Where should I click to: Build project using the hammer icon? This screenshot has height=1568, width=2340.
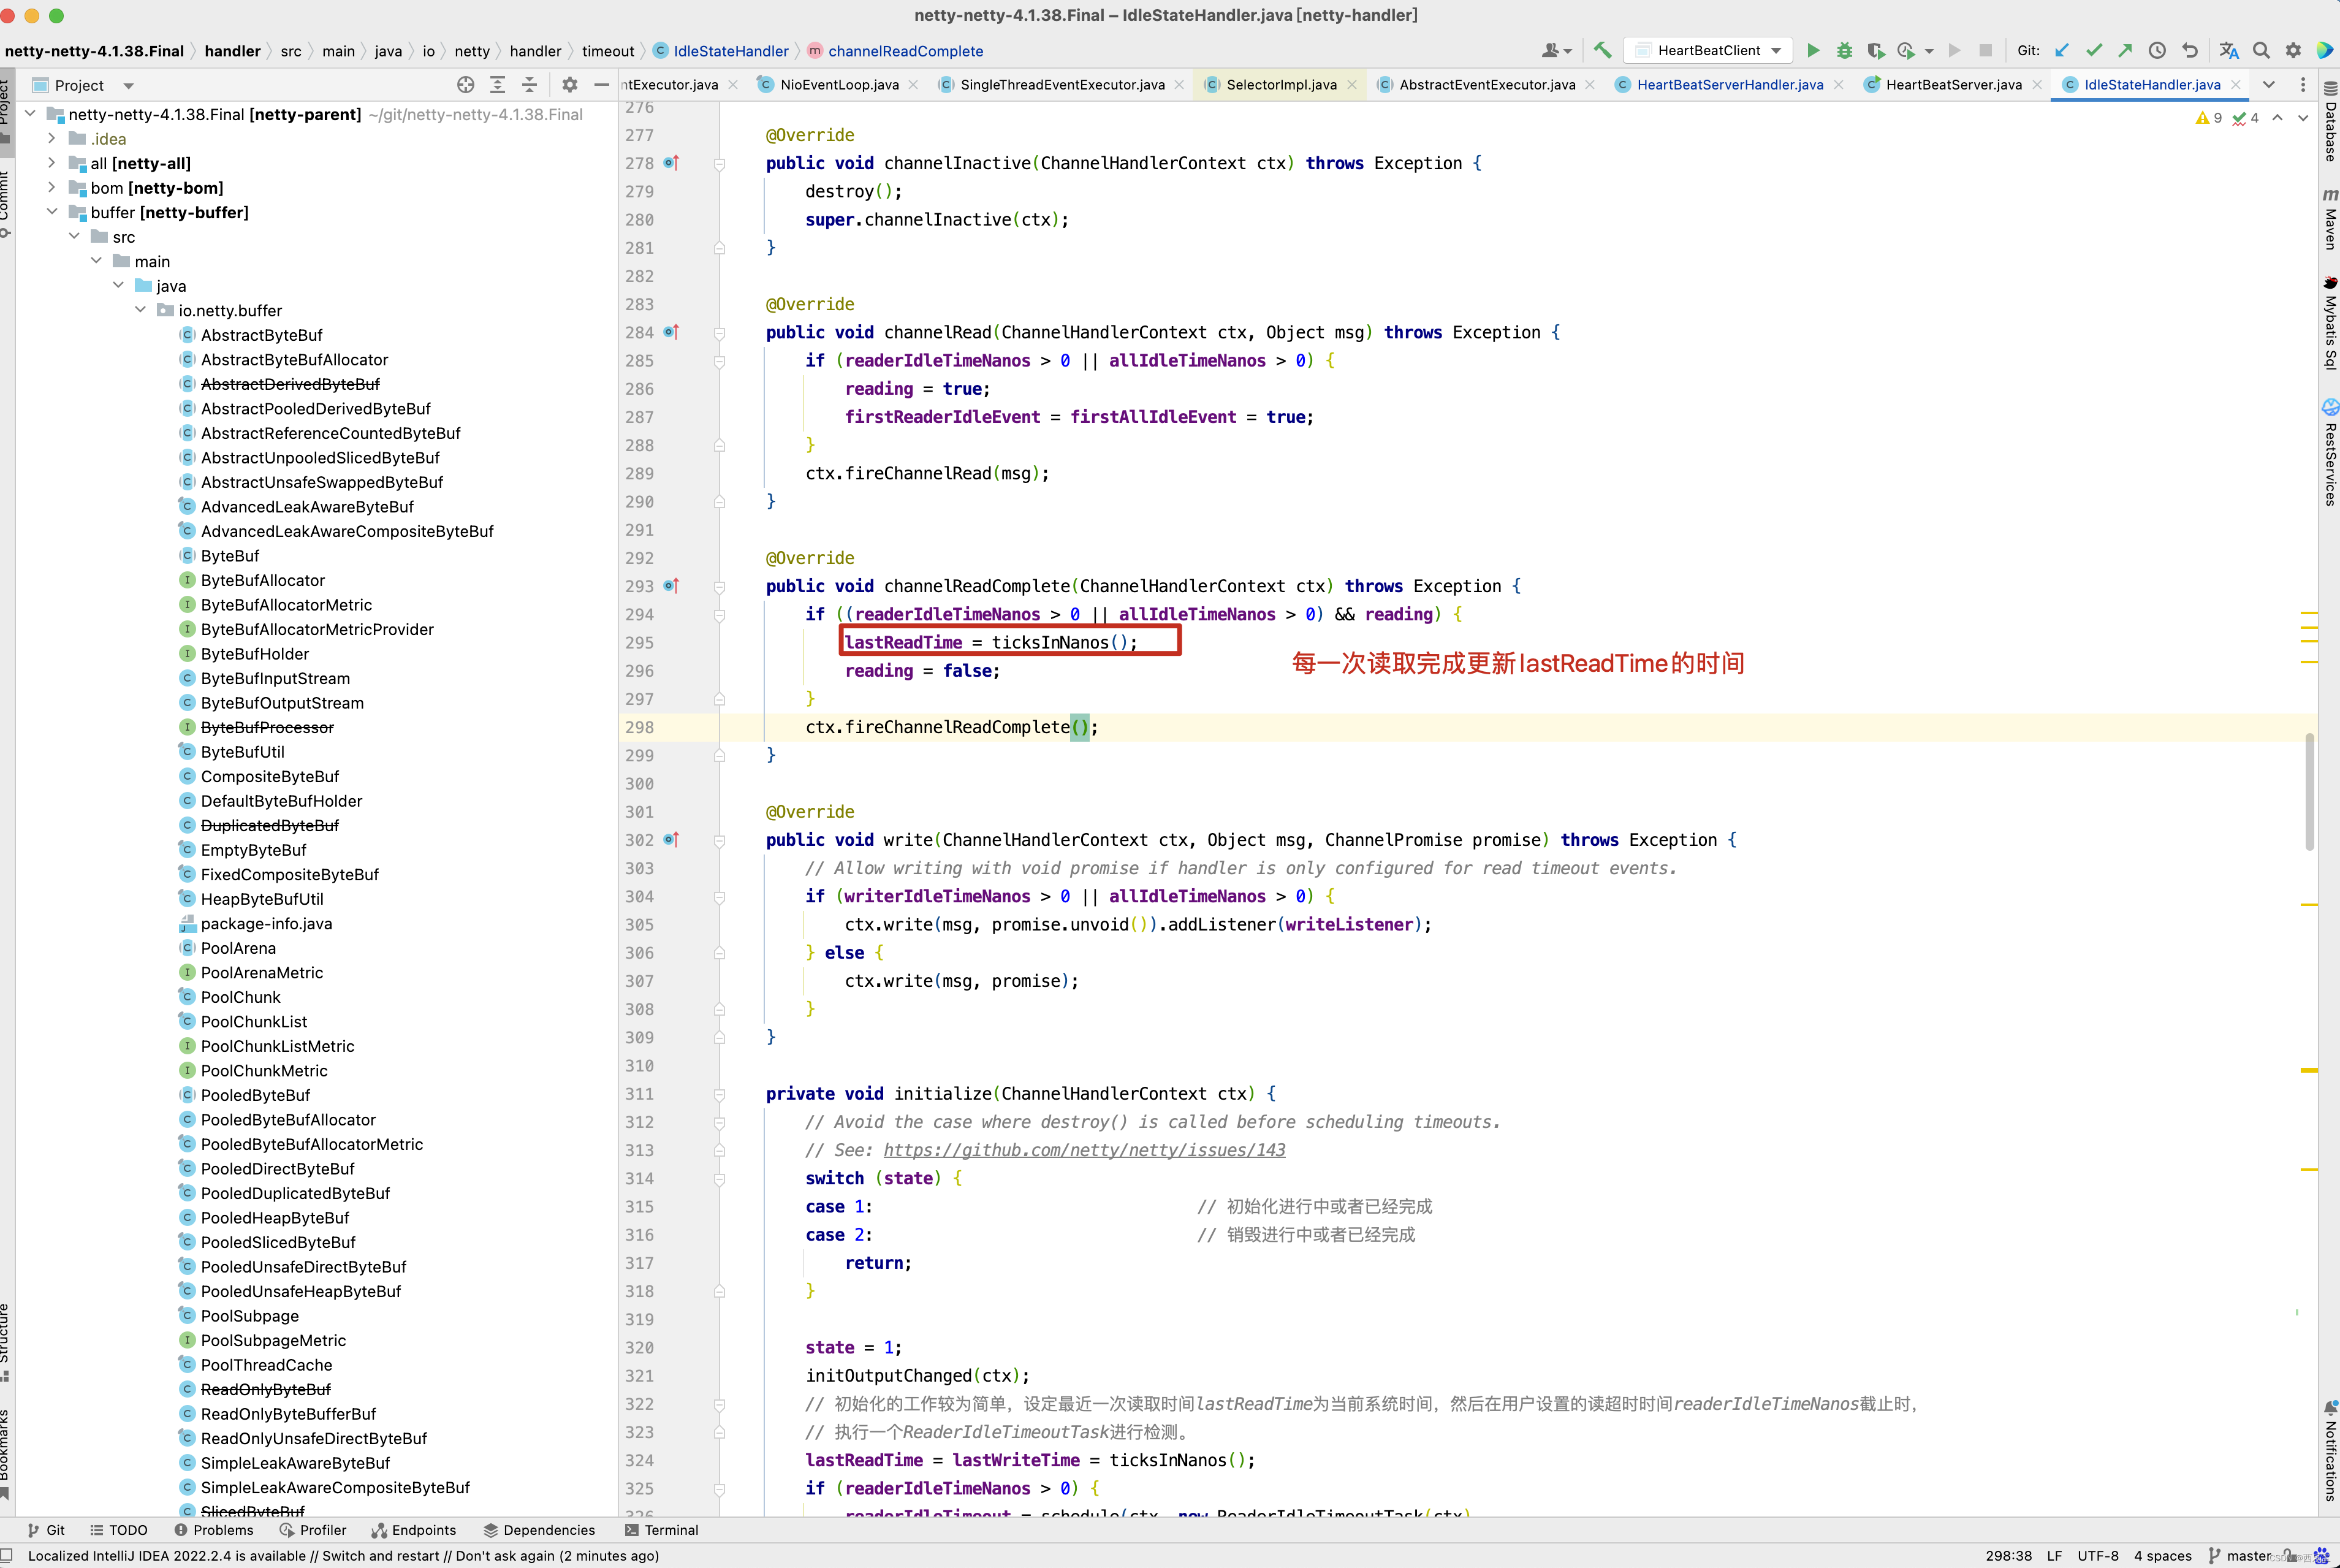tap(1603, 51)
